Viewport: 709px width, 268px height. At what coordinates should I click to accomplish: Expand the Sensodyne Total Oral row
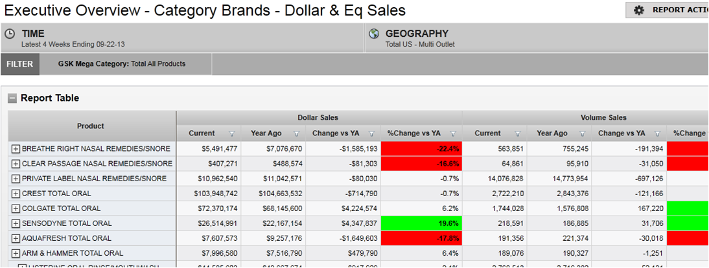coord(16,223)
